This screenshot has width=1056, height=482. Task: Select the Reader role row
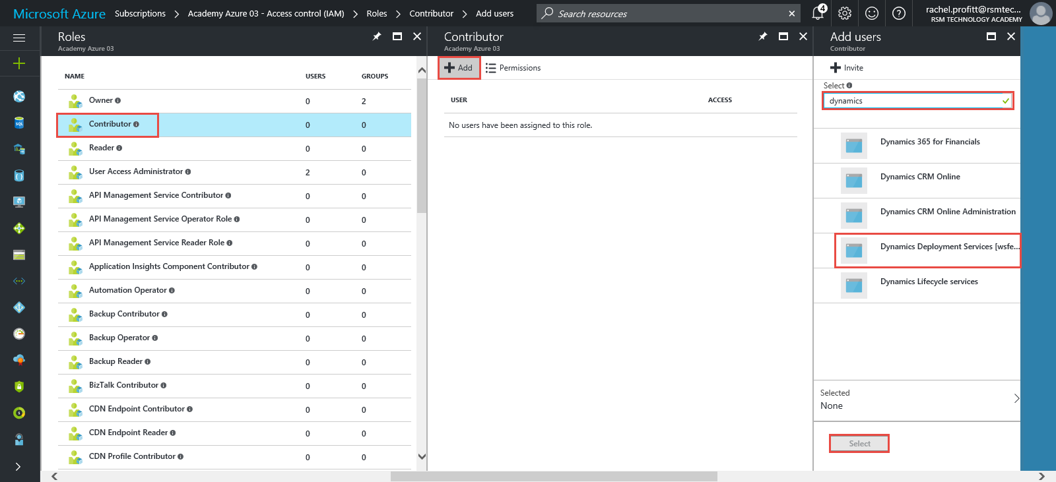[x=234, y=148]
